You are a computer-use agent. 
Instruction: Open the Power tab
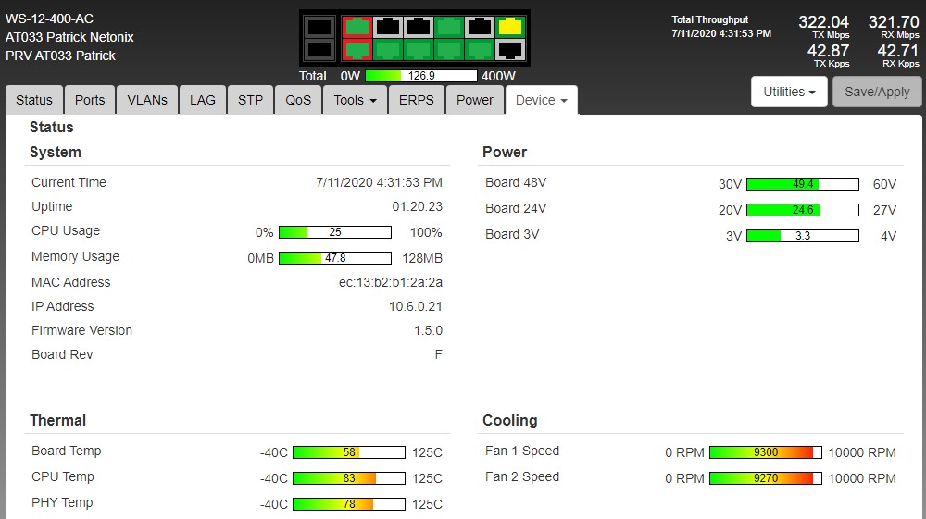tap(475, 100)
